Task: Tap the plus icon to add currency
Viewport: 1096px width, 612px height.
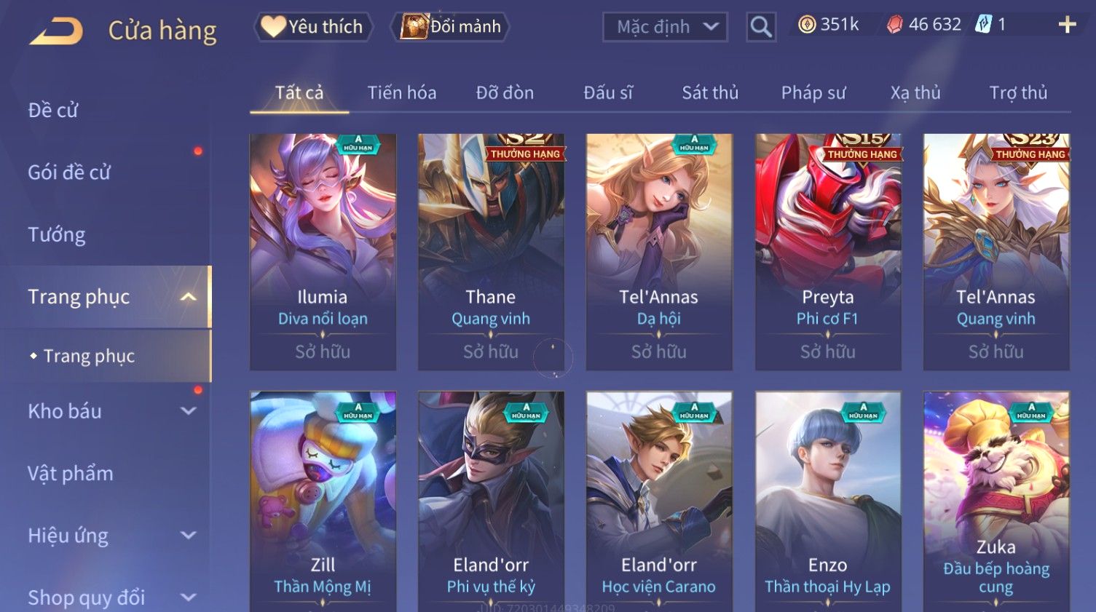Action: pos(1067,25)
